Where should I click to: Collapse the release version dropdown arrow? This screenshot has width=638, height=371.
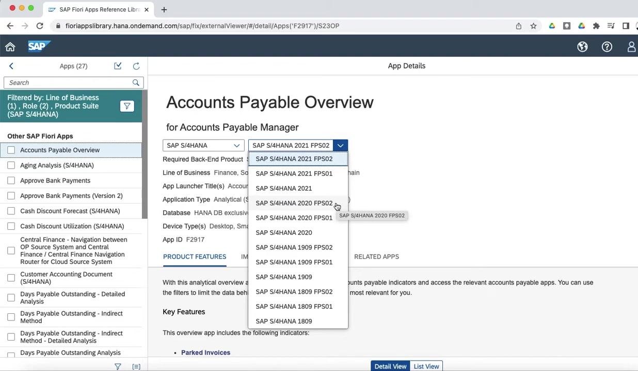pos(340,145)
